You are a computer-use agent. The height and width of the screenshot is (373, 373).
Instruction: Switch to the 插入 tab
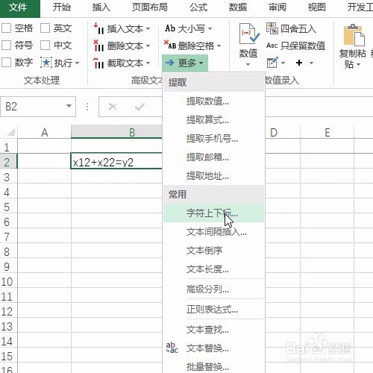point(101,7)
